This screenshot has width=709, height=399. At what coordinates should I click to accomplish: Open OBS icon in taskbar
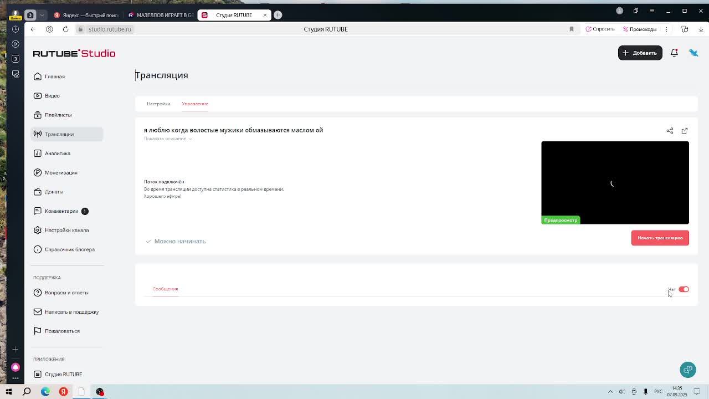coord(100,392)
